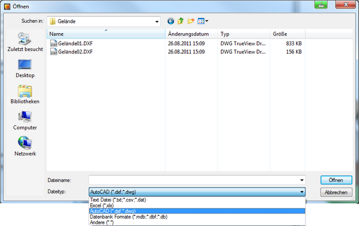The height and width of the screenshot is (226, 359).
Task: Choose Text Datei (*.txt;*.csv;*.dat) file type
Action: [x=197, y=200]
